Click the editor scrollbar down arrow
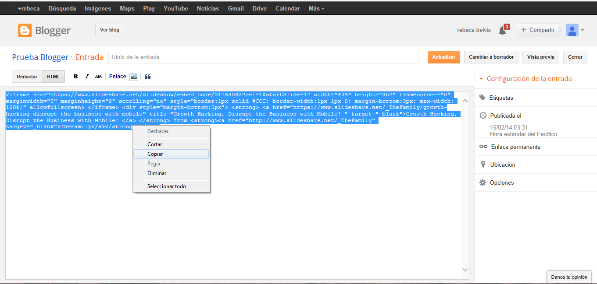Viewport: 597px width, 284px height. pos(465,270)
